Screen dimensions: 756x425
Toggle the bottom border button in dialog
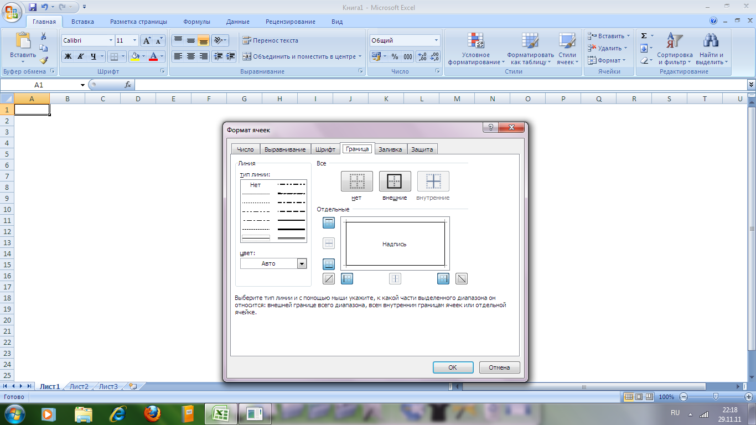(329, 264)
